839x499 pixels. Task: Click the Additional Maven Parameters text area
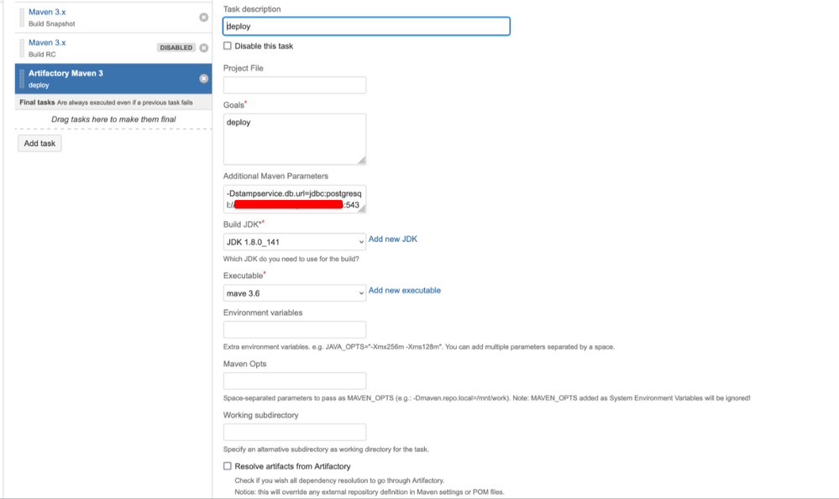click(295, 199)
